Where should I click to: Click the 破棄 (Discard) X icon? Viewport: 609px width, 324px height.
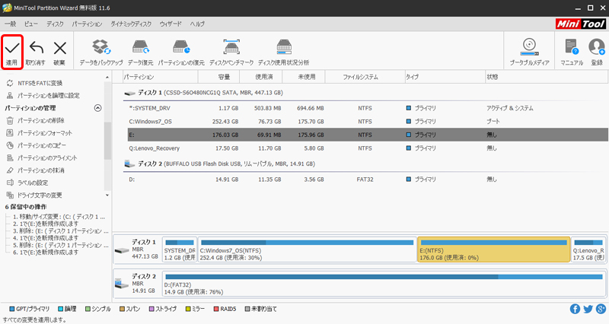[x=60, y=48]
